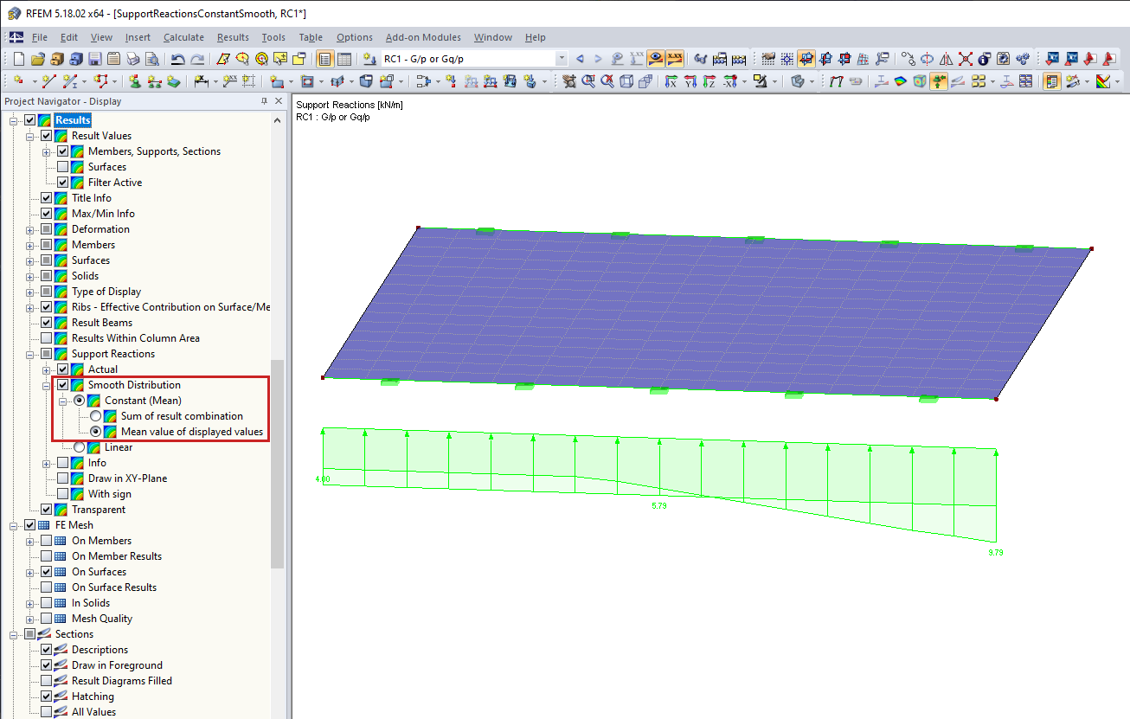Close the Project Navigator panel
Viewport: 1130px width, 719px height.
[x=279, y=101]
